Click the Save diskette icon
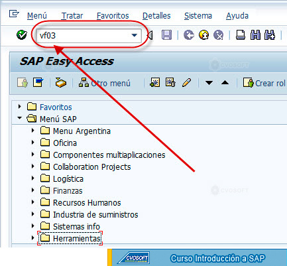This screenshot has height=266, width=287. coord(166,35)
